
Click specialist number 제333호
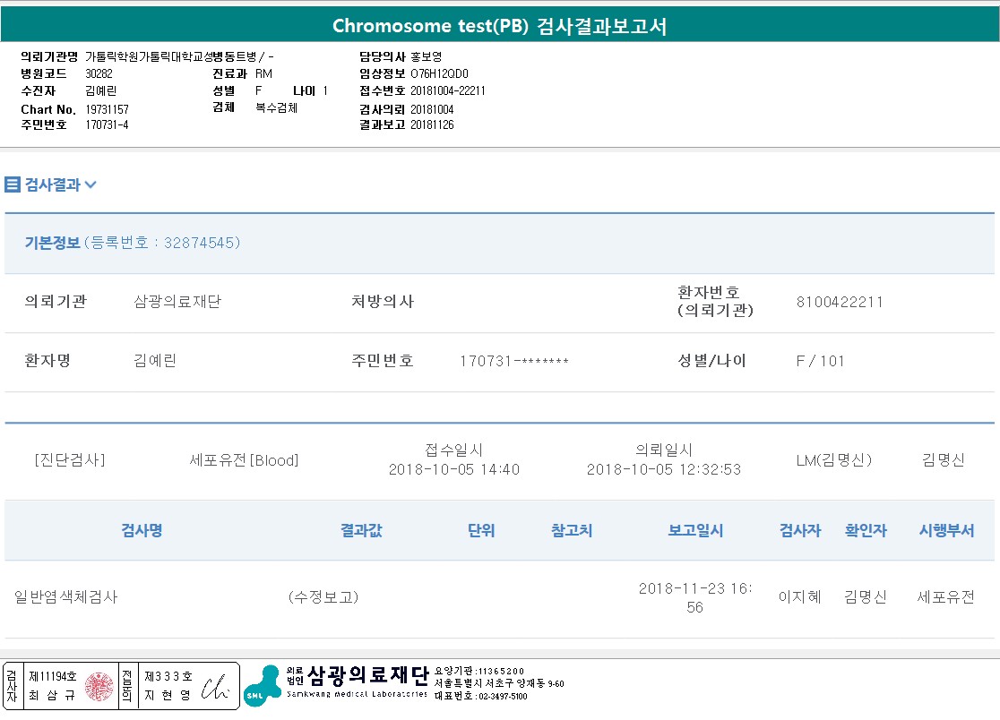click(x=168, y=677)
